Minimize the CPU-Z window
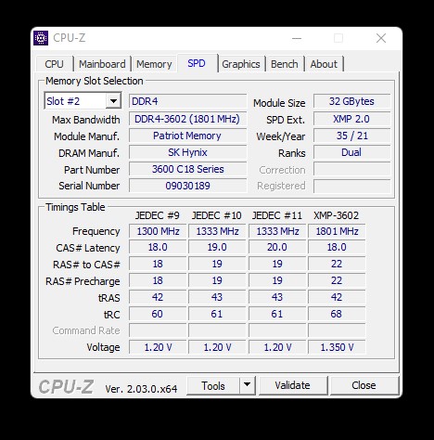 tap(297, 38)
